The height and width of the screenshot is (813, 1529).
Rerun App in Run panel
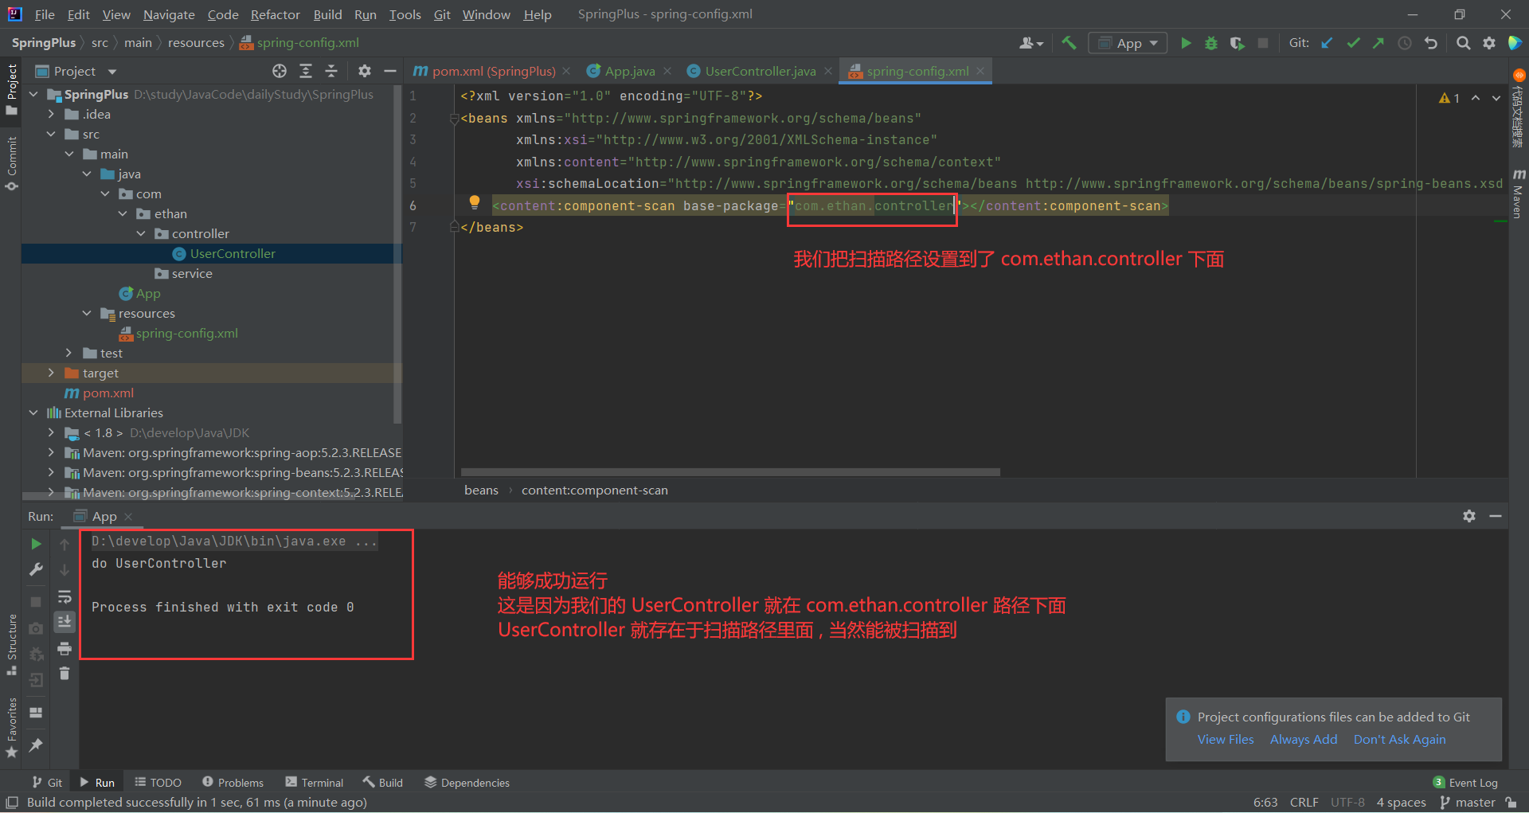(36, 544)
